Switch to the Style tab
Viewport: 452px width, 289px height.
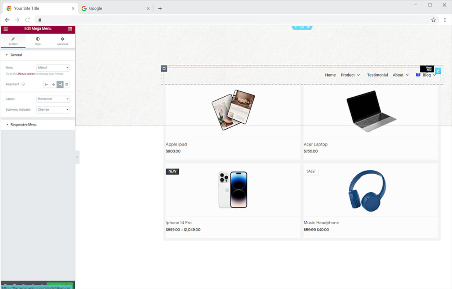coord(38,41)
